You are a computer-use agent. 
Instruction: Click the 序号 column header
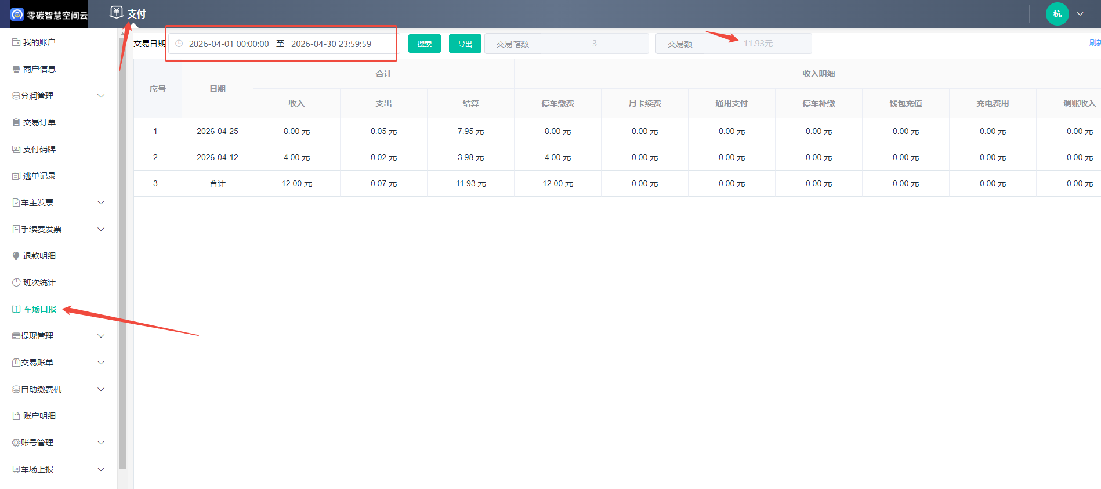158,89
